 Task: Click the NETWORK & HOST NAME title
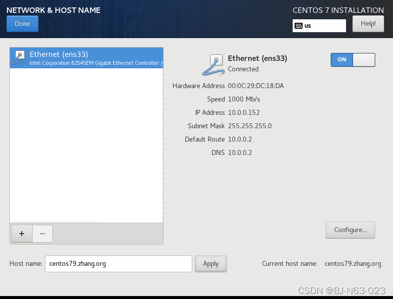point(53,10)
